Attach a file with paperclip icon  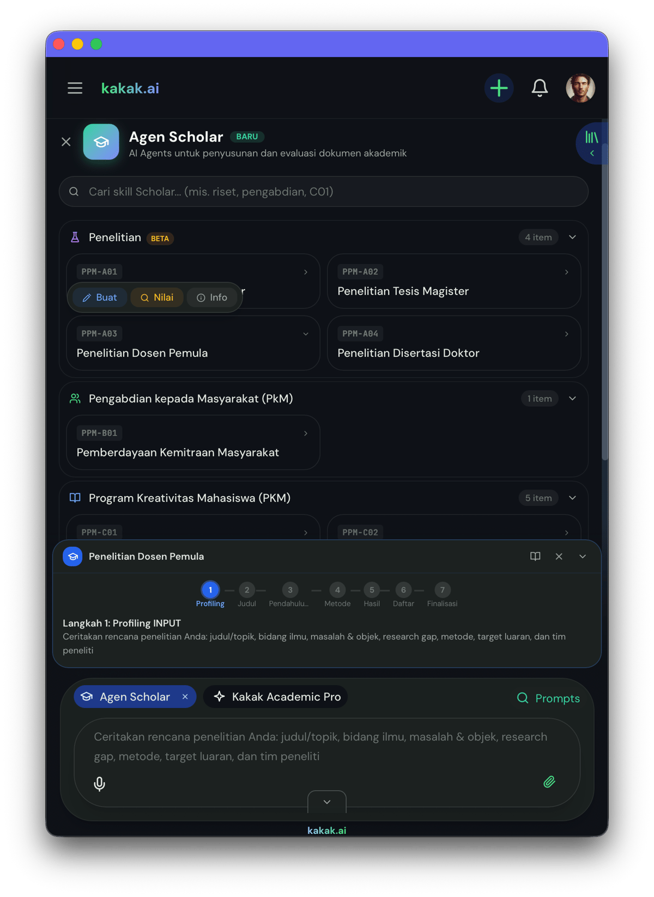click(x=549, y=782)
